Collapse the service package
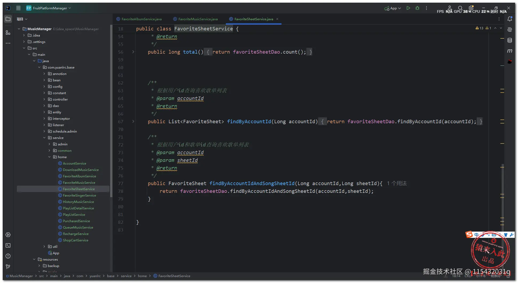The height and width of the screenshot is (283, 518). [44, 138]
